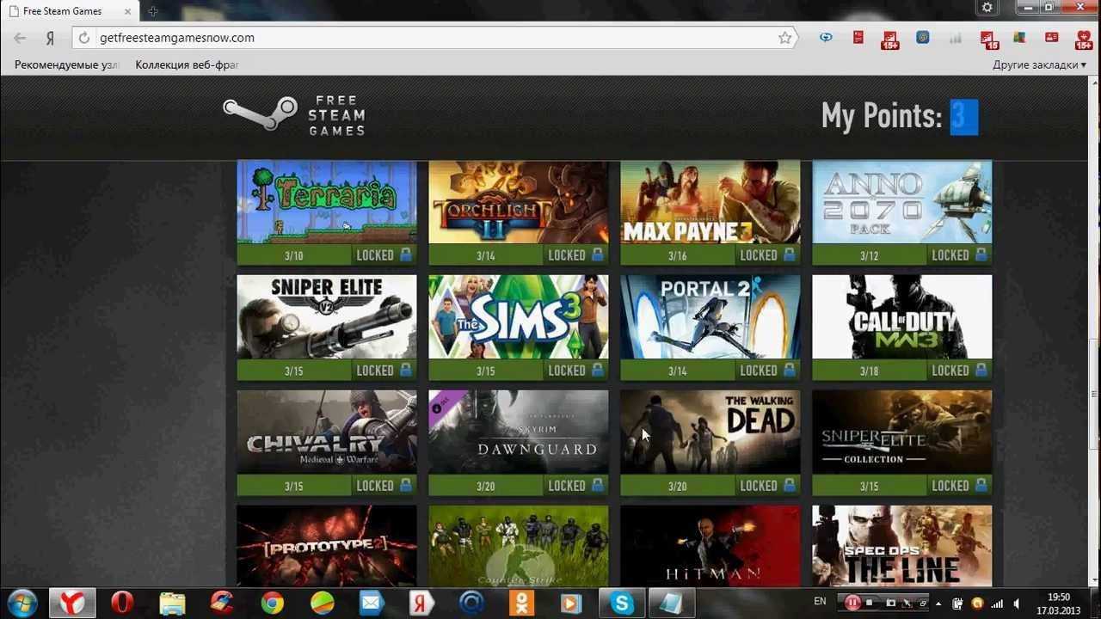
Task: Click LOCKED button under Skyrim Dawnguard
Action: pos(576,485)
